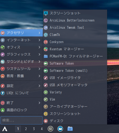119x133 pixels.
Task: Click the USB イメージライタ icon
Action: point(46,78)
